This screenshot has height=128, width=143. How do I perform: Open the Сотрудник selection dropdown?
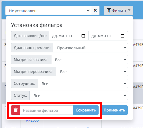coord(83,84)
